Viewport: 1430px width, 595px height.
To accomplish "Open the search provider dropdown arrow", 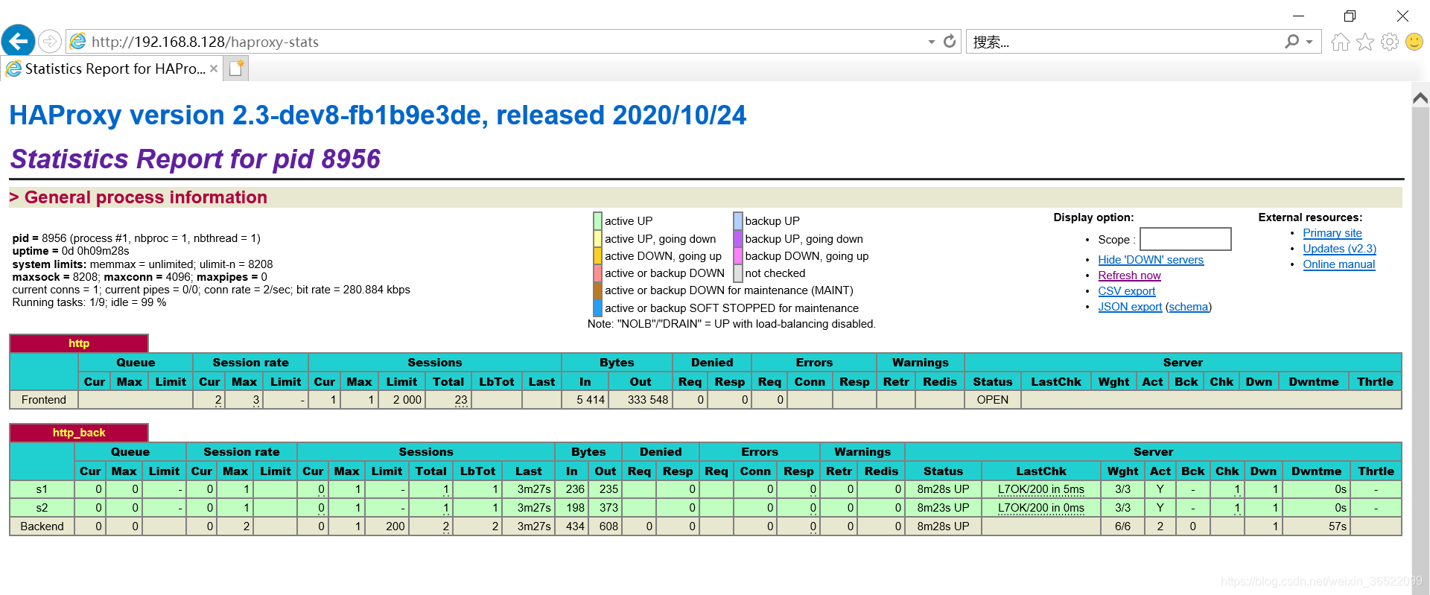I will [x=1309, y=42].
